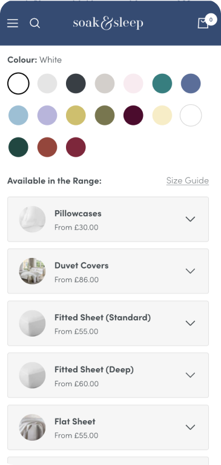Click the Flat Sheet thumbnail image
The height and width of the screenshot is (465, 221).
(32, 427)
